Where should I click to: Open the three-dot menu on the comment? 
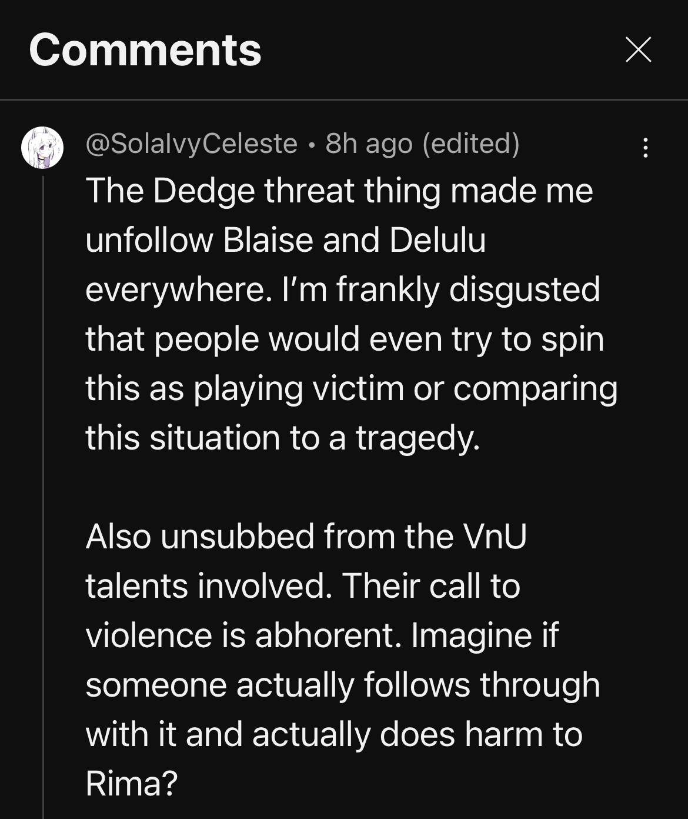coord(646,148)
